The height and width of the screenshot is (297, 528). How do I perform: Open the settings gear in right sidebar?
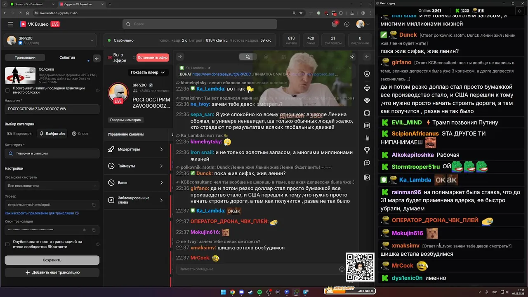tap(367, 74)
